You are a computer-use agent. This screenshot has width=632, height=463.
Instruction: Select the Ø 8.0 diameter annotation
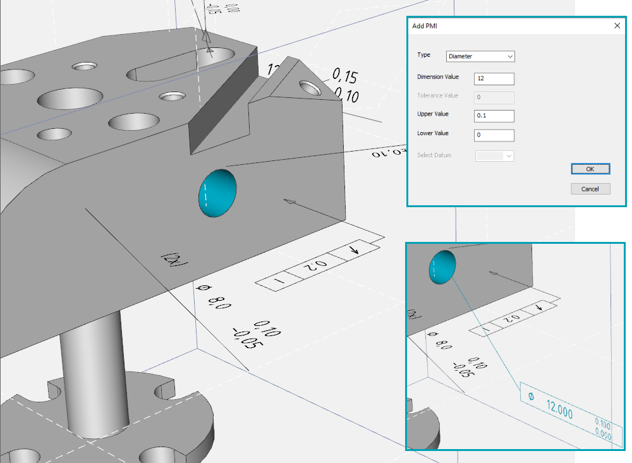[214, 296]
